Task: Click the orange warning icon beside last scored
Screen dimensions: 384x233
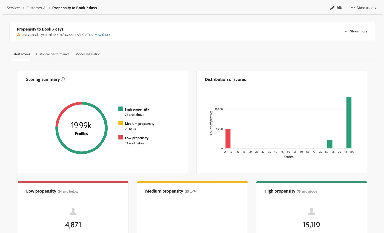Action: [x=19, y=35]
